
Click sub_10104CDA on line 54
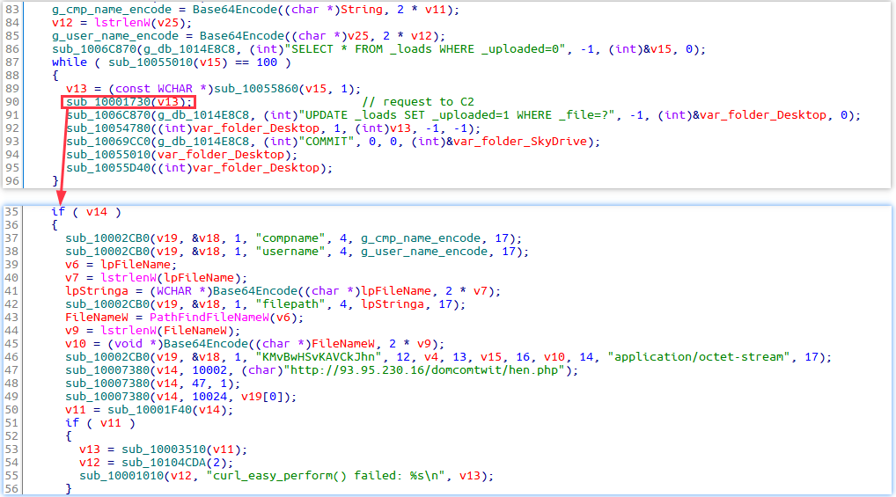pyautogui.click(x=165, y=462)
